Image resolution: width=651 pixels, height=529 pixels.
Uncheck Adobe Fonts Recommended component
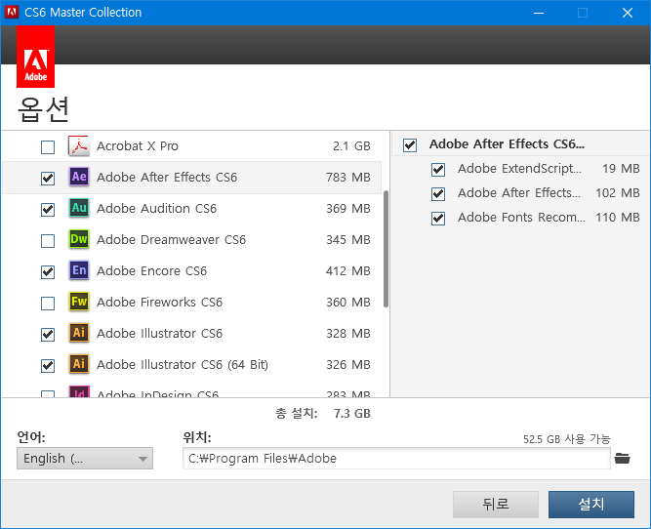coord(438,219)
